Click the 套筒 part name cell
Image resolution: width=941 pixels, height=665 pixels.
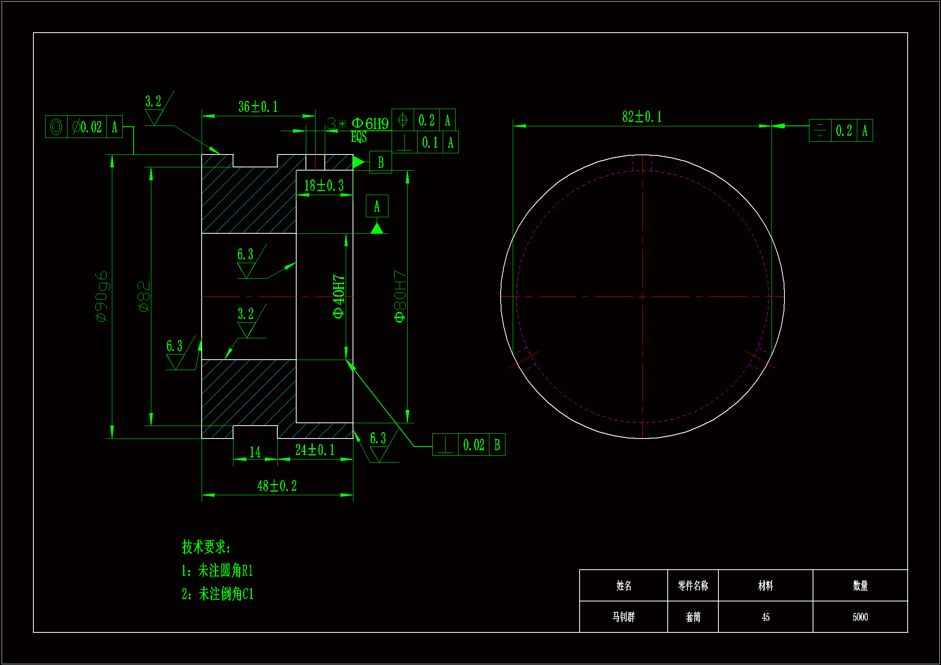click(x=693, y=617)
